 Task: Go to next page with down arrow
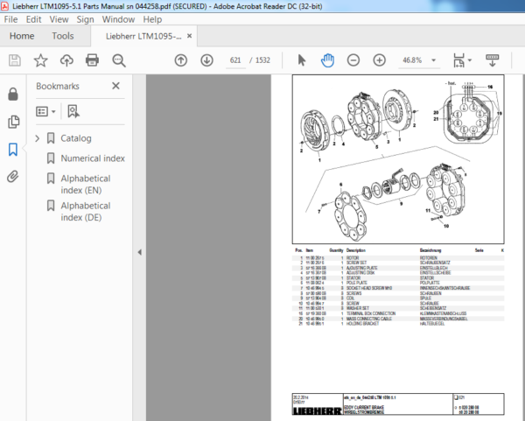206,60
